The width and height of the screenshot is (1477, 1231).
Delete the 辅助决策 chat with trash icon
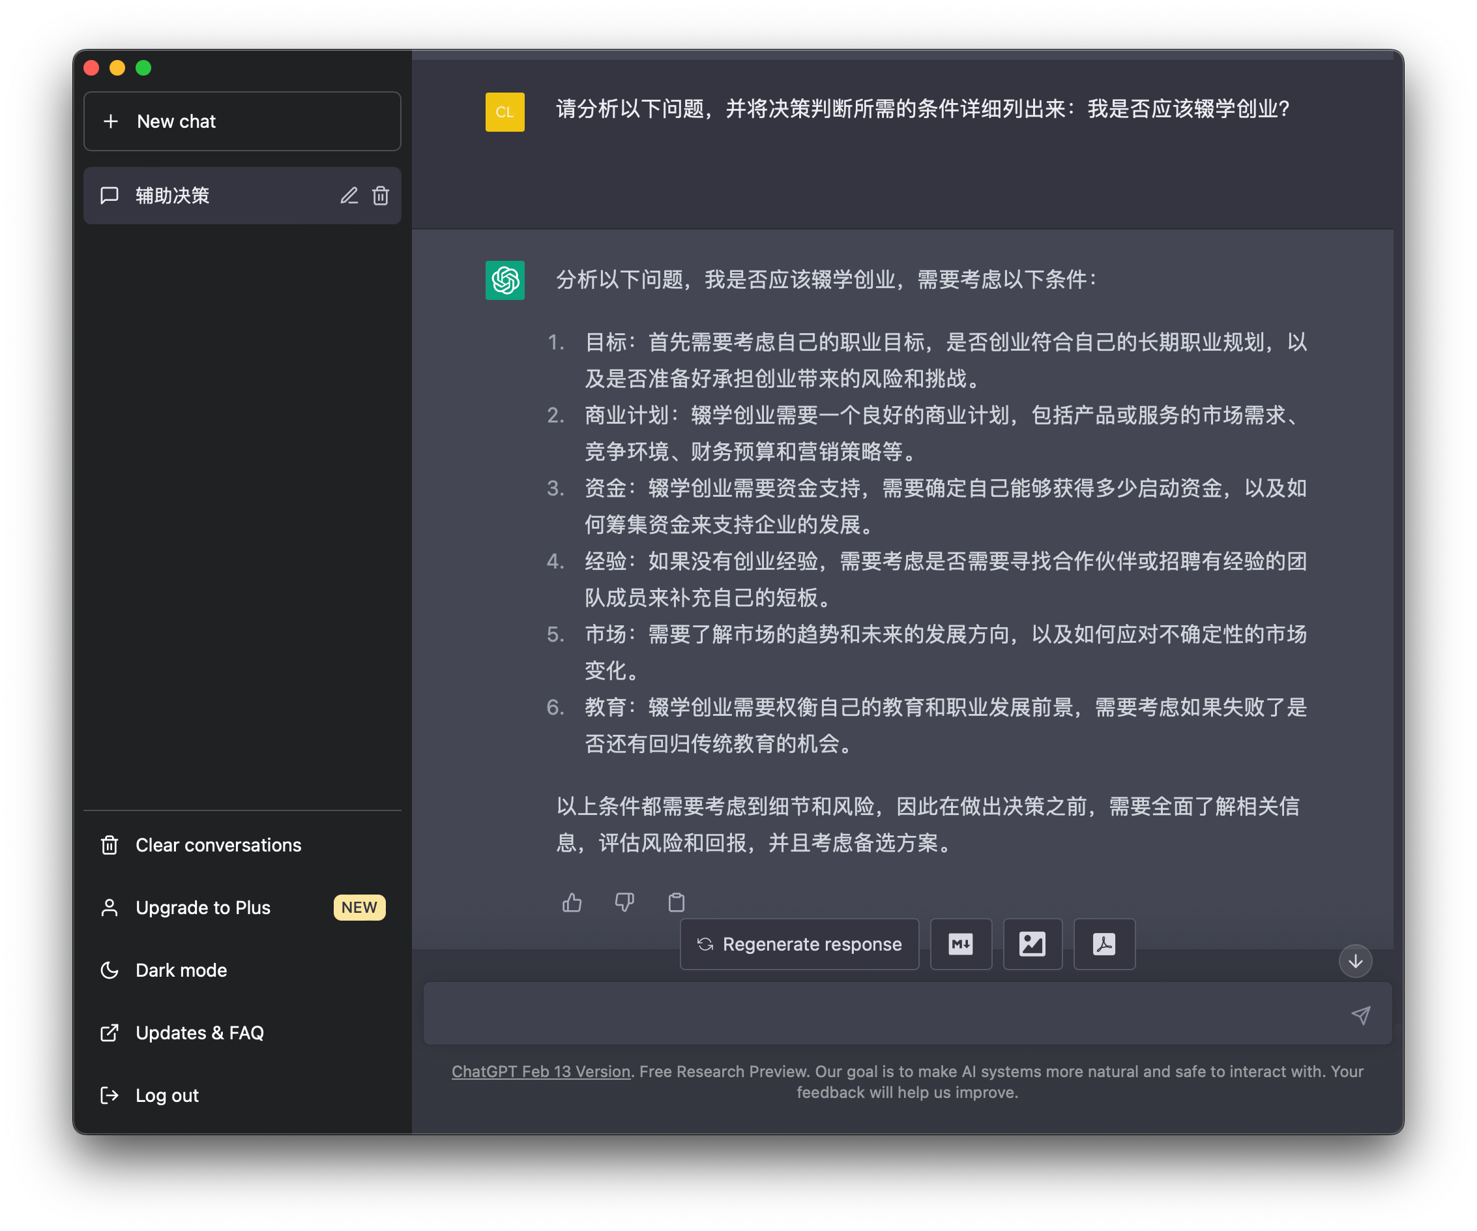[x=381, y=196]
